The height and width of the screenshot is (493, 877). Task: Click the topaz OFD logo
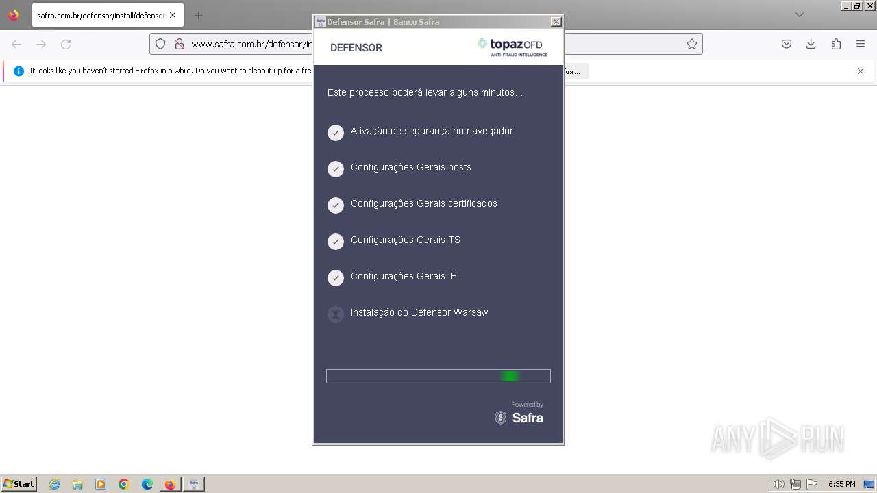tap(512, 47)
